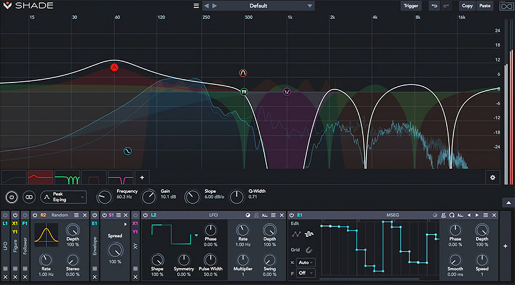Toggle power on collapsed F1 Follower strip

click(25, 215)
